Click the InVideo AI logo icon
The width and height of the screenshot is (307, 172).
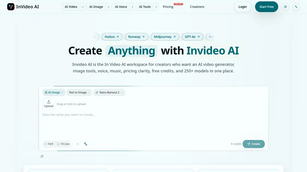[11, 7]
